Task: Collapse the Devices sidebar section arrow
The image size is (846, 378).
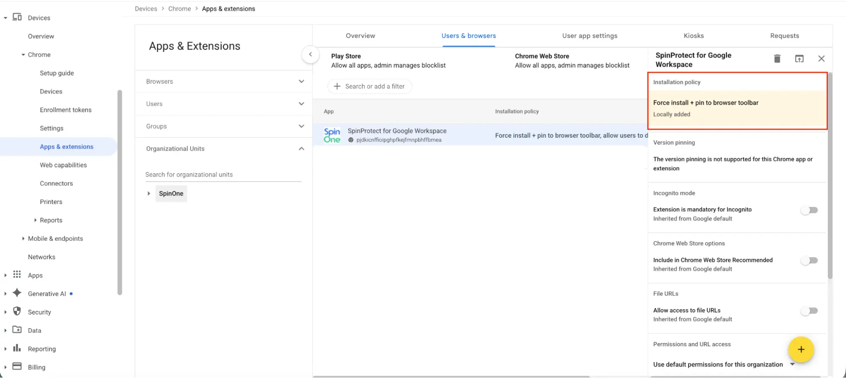Action: [x=6, y=18]
